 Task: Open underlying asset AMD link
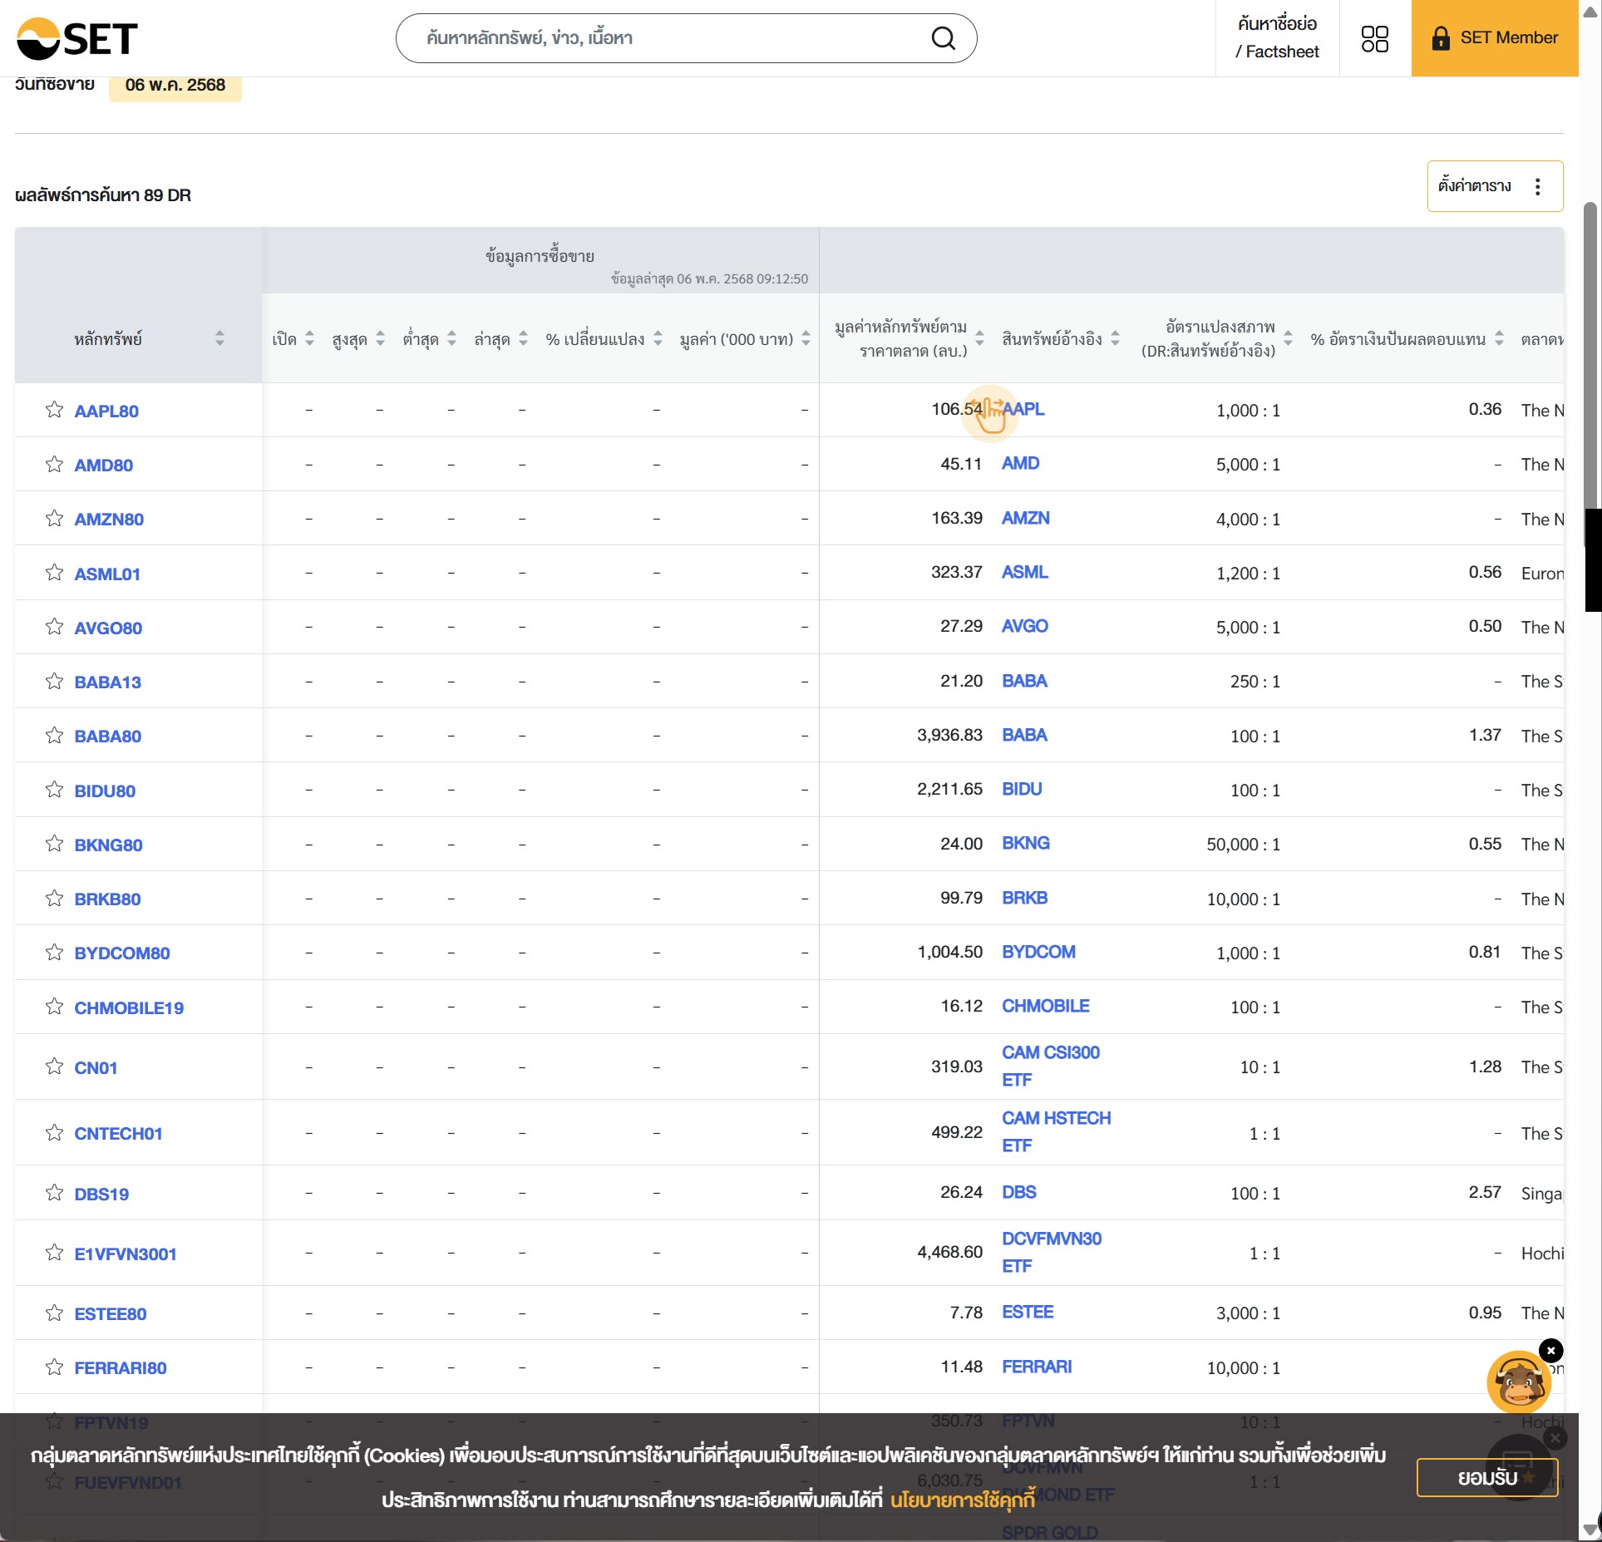1020,463
